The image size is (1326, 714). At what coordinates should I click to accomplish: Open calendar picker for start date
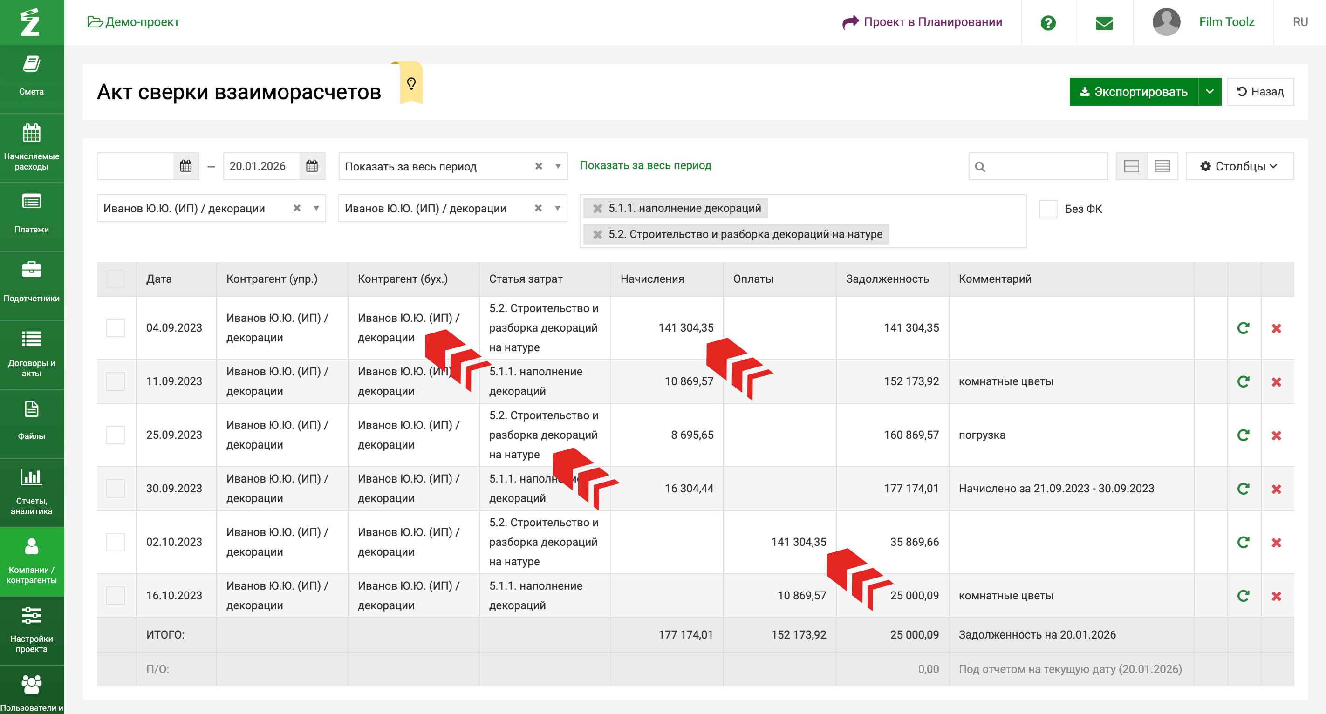pos(186,166)
